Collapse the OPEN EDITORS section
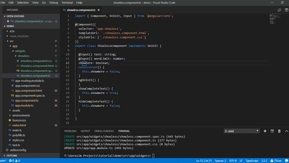This screenshot has width=289, height=163. click(x=15, y=16)
